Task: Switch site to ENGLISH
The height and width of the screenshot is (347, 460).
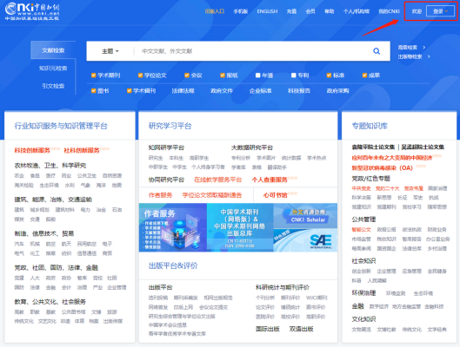Action: 267,11
